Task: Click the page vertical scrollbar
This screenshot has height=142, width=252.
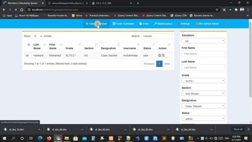Action: click(250, 60)
